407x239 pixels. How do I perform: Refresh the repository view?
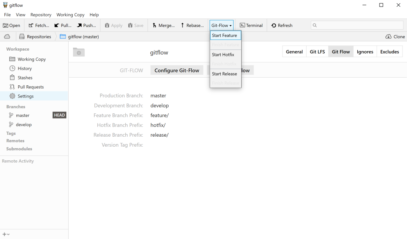(282, 25)
